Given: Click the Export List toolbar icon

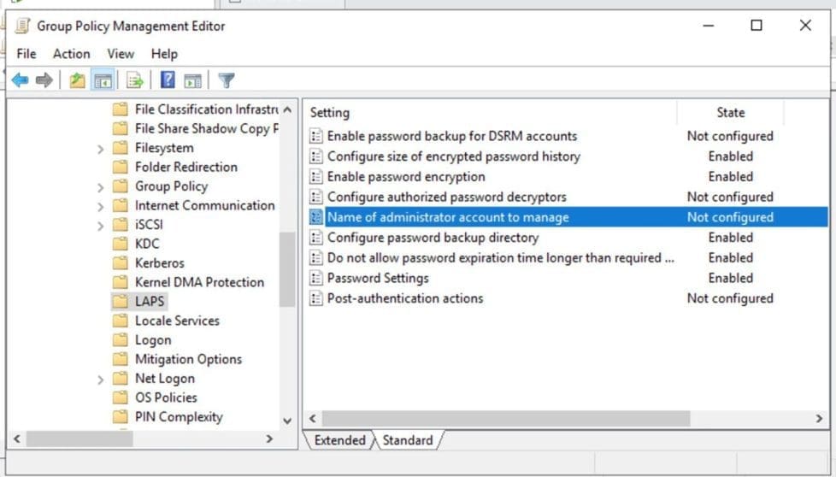Looking at the screenshot, I should pyautogui.click(x=134, y=80).
